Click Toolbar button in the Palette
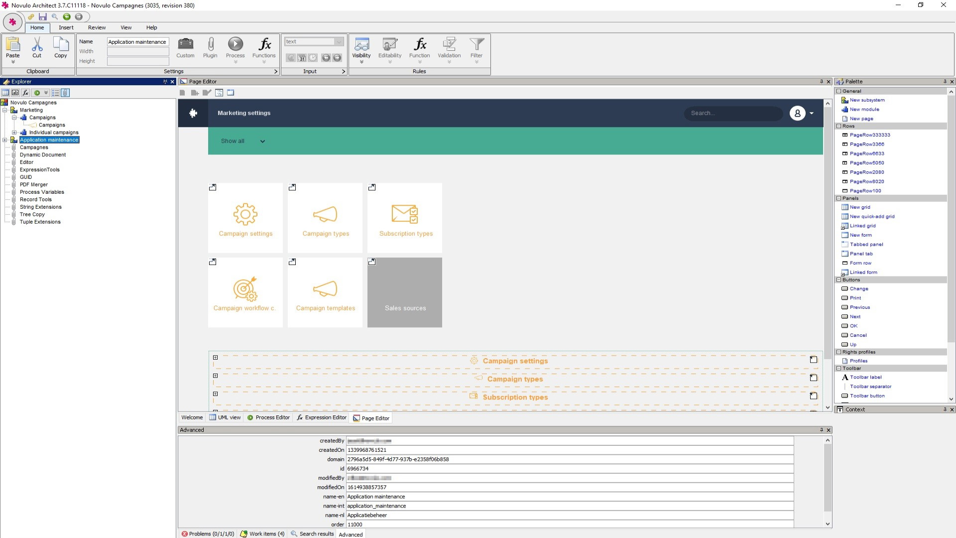Viewport: 956px width, 538px height. click(x=867, y=396)
